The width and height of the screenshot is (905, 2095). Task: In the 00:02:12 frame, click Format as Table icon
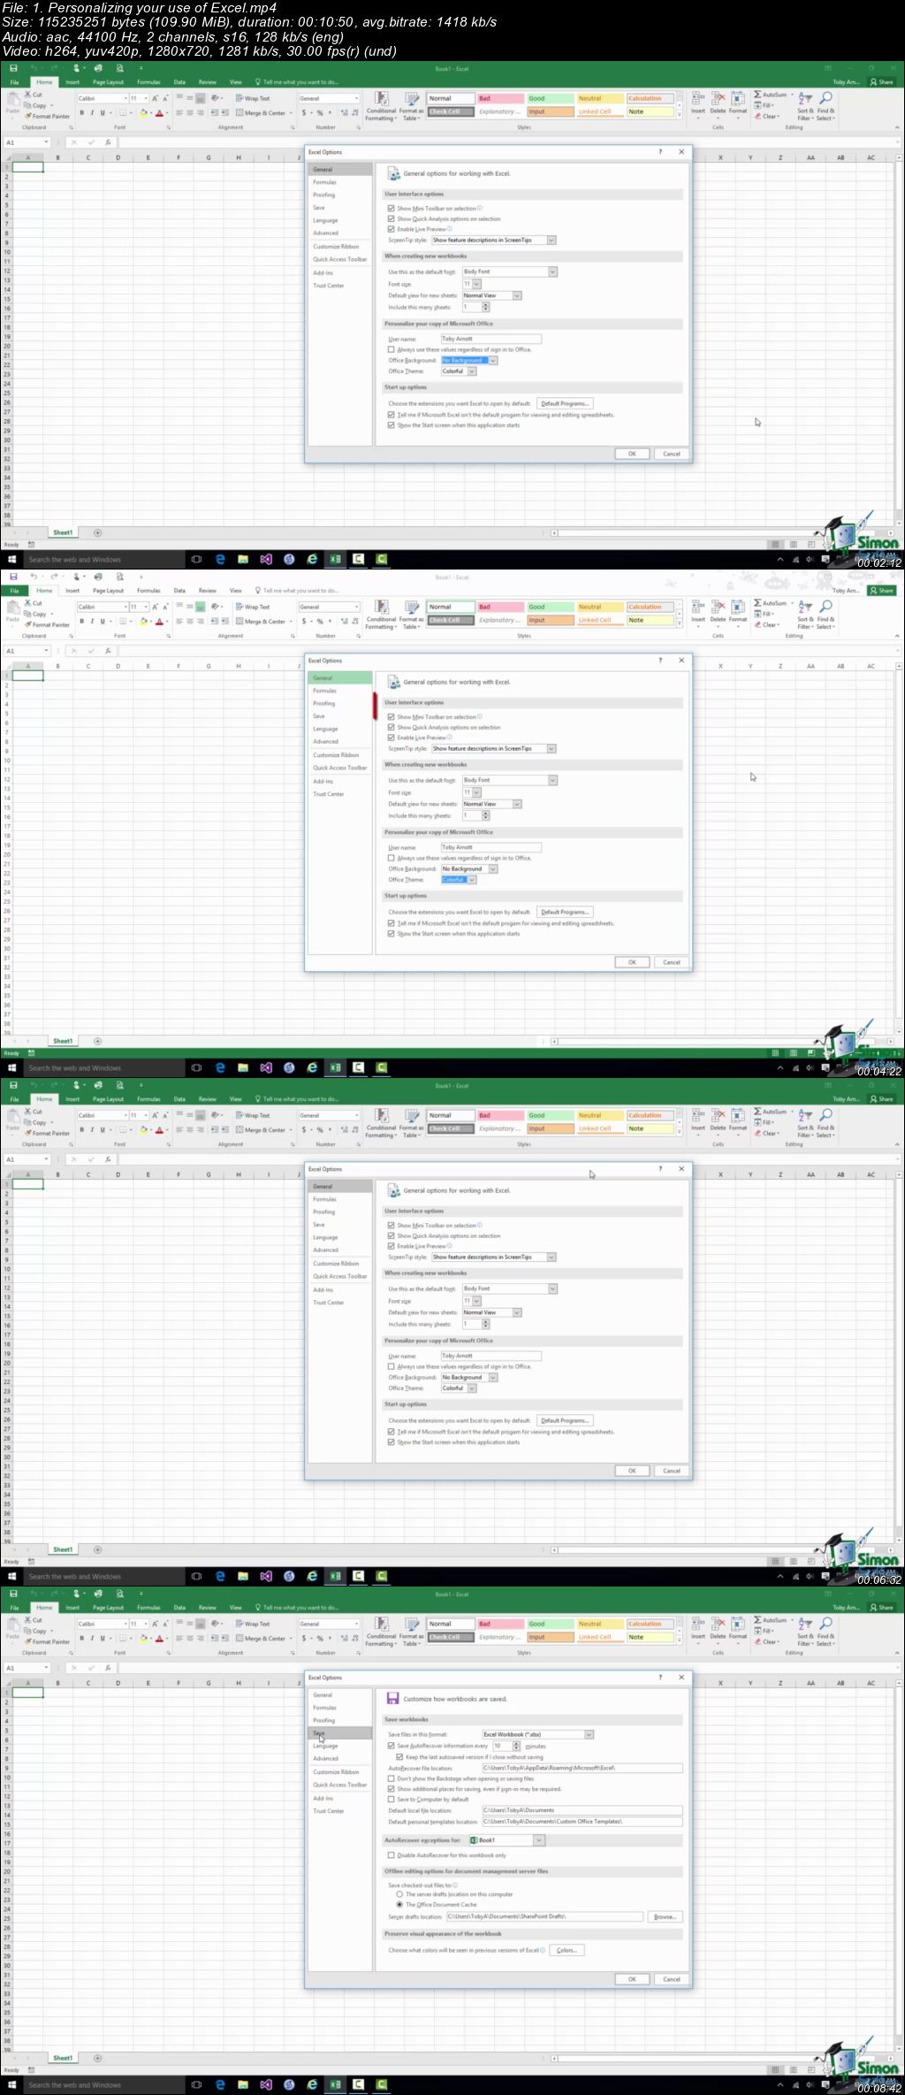pos(412,98)
